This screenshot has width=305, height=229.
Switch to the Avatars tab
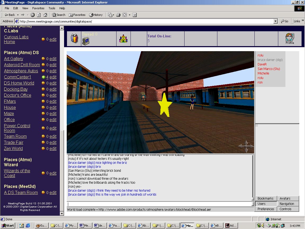coord(288,199)
